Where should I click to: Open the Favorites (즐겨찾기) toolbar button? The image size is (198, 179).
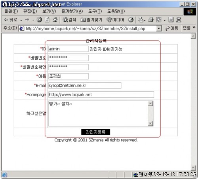coord(91,20)
